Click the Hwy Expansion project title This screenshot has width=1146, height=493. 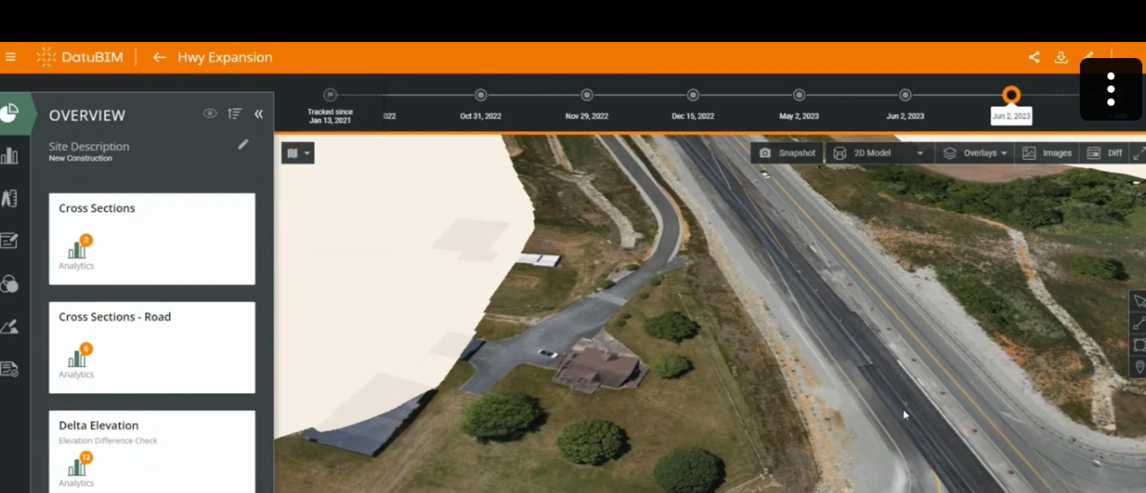[224, 57]
